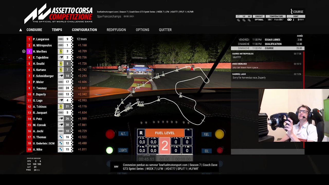Viewport: 329px width, 185px height.
Task: Click the McLaren logo in S. Patz's row
Action: pos(61,119)
